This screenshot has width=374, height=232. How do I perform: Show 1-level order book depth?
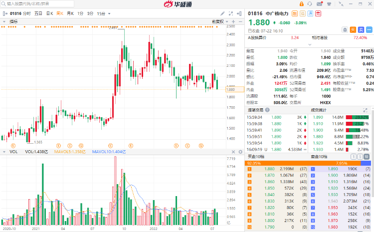[x=354, y=157]
